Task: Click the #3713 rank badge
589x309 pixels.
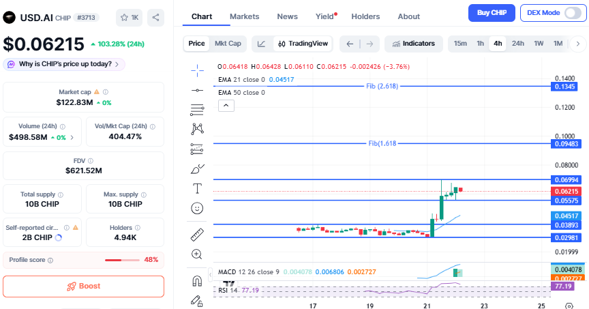Action: click(86, 17)
